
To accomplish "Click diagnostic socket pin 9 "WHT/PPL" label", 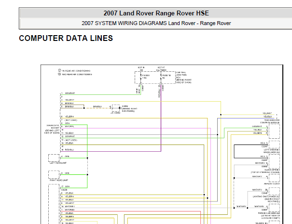I will coord(70,126).
